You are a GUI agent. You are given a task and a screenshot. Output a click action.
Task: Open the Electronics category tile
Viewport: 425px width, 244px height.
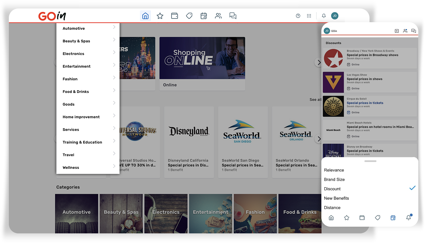[x=166, y=213]
